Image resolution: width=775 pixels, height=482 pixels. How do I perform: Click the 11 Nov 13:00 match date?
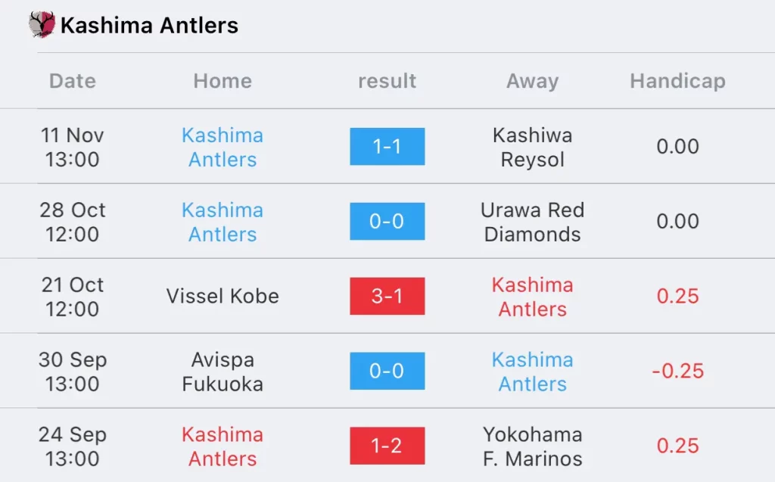72,147
